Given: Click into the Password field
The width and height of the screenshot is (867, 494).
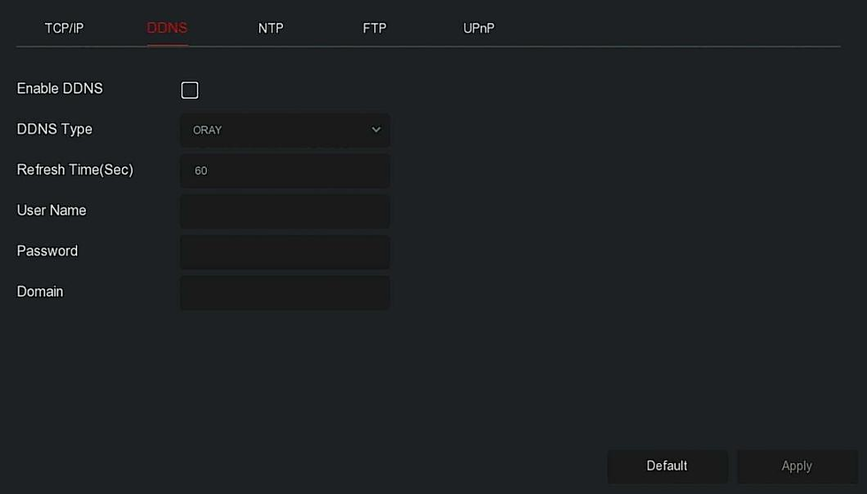Looking at the screenshot, I should point(285,252).
